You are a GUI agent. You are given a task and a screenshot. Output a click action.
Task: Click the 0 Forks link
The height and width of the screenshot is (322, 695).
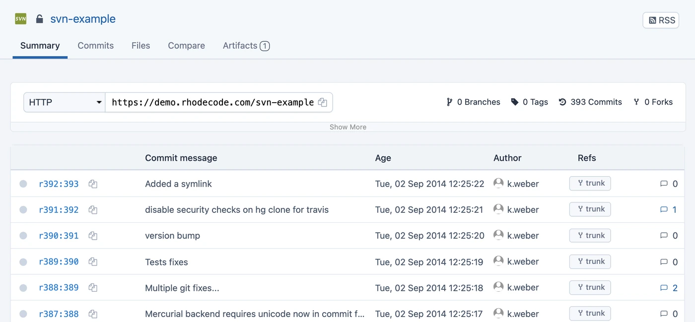(653, 102)
